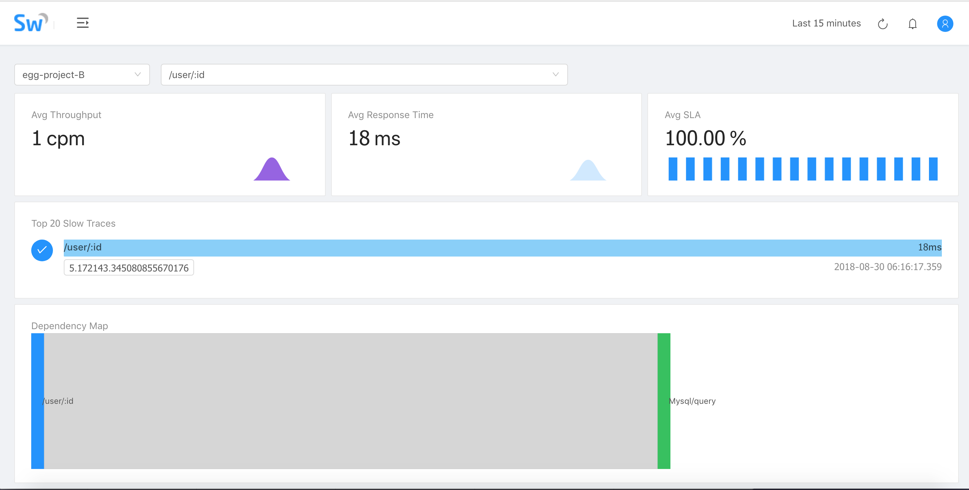
Task: Click the Dependency Map heading
Action: [x=70, y=325]
